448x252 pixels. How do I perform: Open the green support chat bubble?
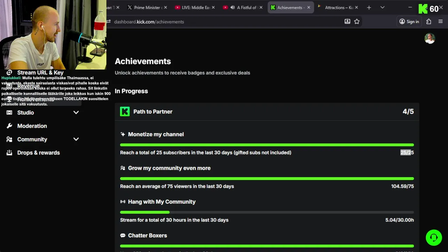(x=434, y=238)
